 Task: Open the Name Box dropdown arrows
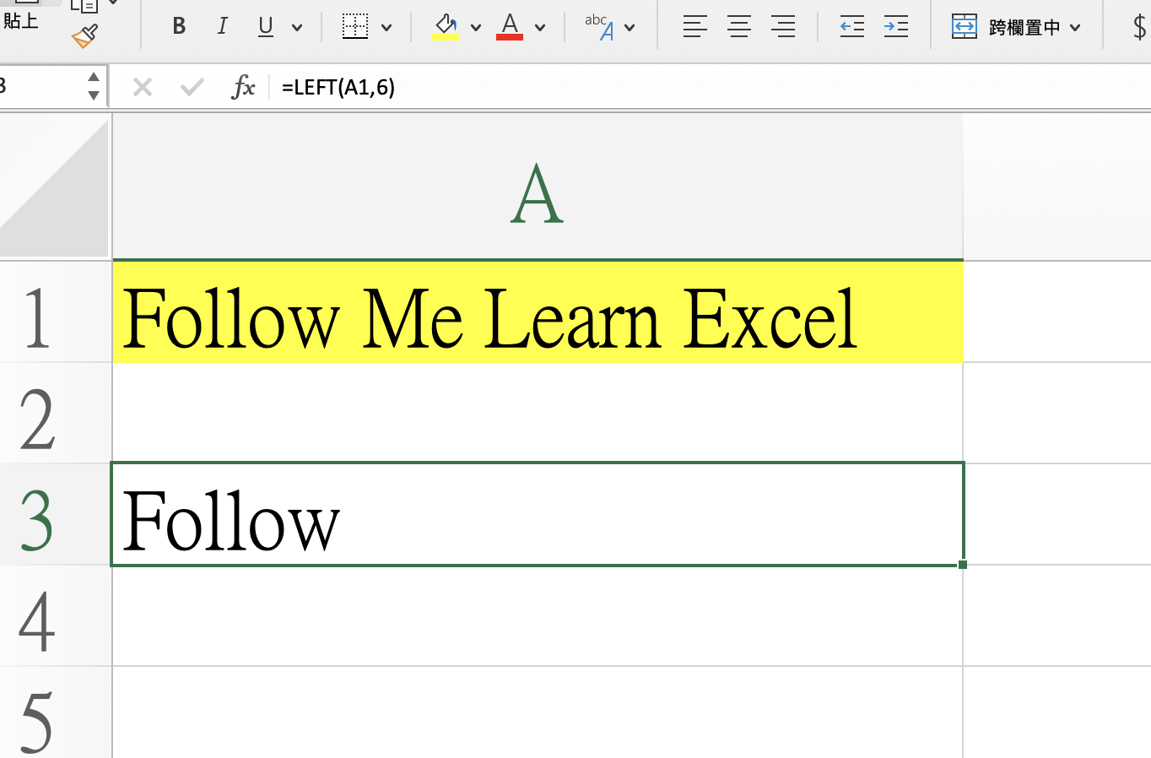(94, 86)
